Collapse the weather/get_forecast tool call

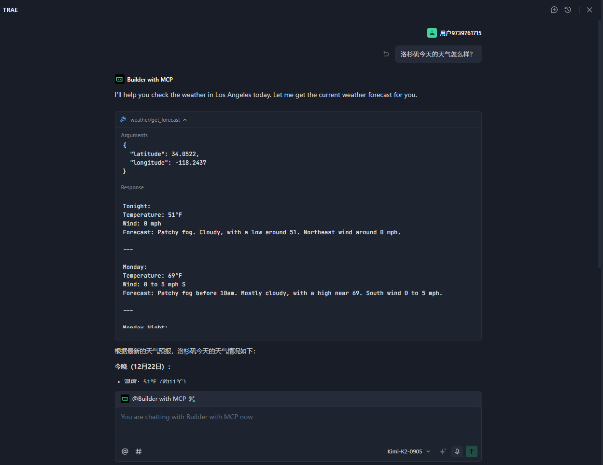[185, 120]
